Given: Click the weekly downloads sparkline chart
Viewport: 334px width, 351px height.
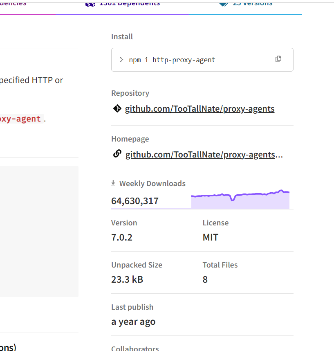Looking at the screenshot, I should pyautogui.click(x=240, y=199).
